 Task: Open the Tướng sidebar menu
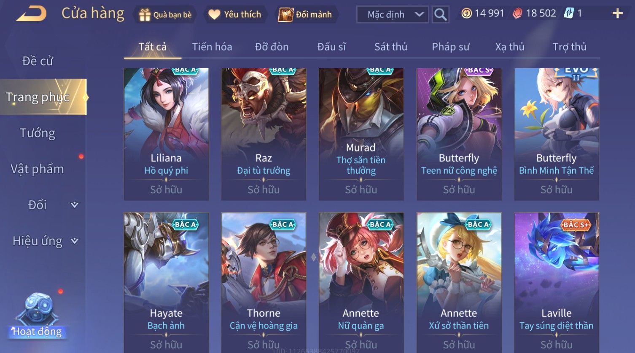pos(38,133)
